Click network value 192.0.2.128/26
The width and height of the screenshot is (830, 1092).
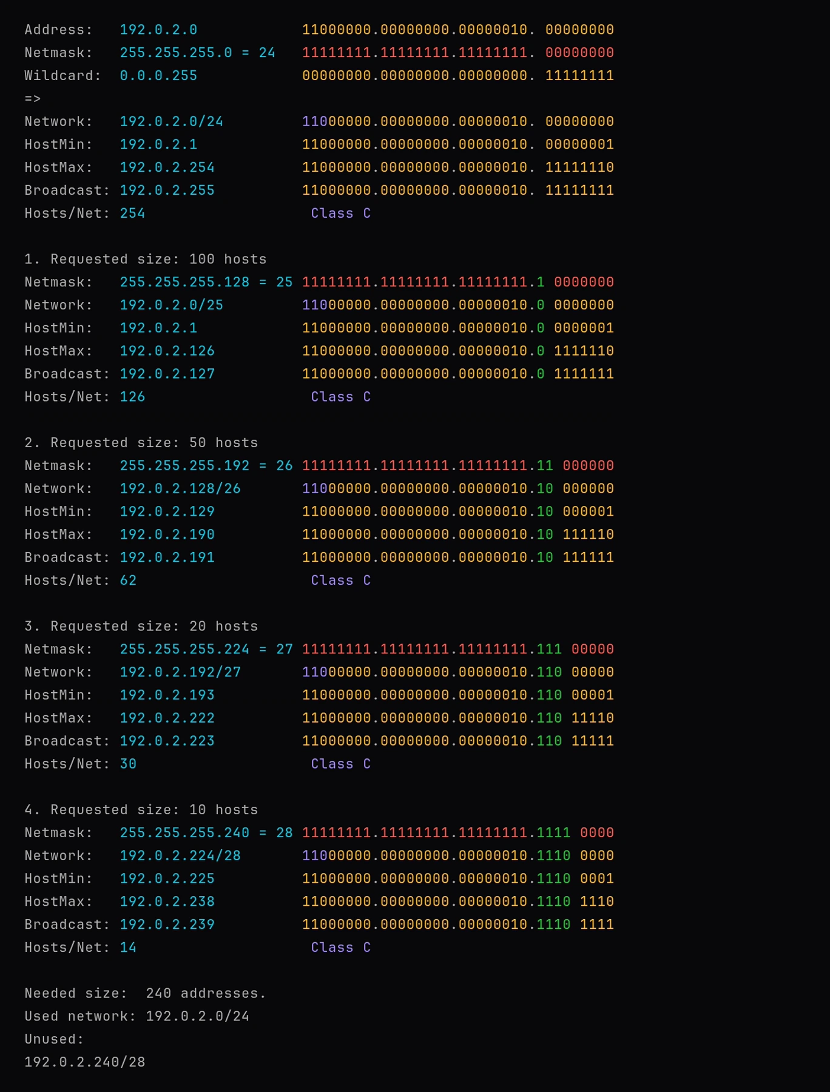(x=180, y=489)
